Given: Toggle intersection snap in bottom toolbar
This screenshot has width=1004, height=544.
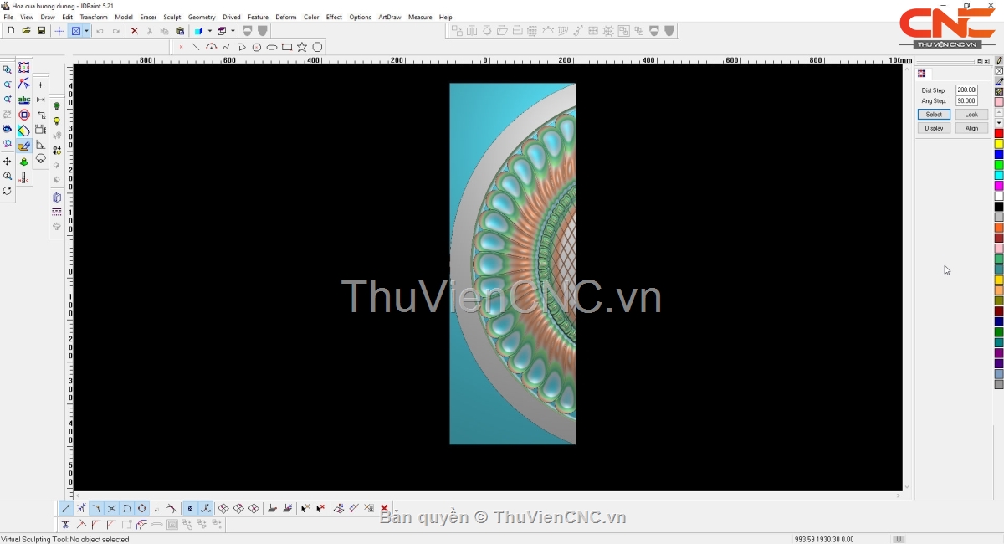Looking at the screenshot, I should tap(112, 509).
